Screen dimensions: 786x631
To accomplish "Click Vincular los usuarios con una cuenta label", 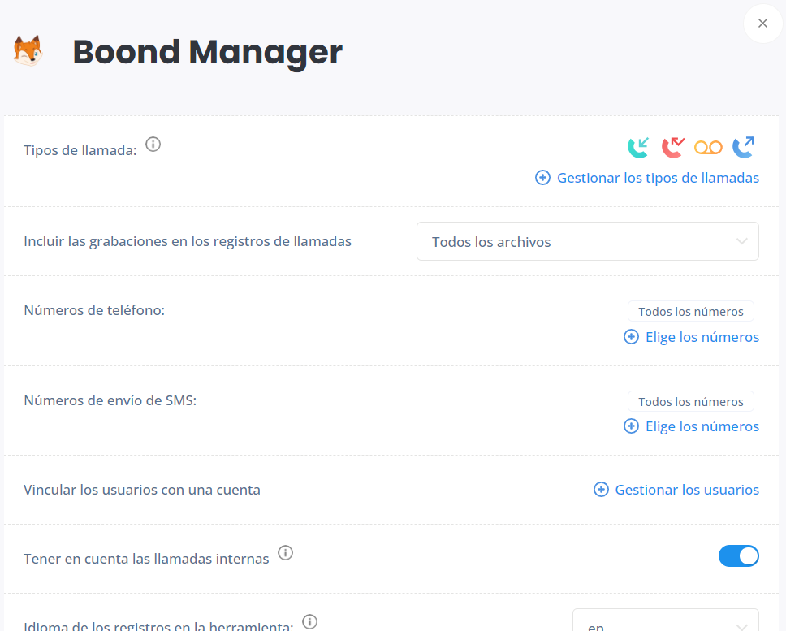I will tap(142, 490).
